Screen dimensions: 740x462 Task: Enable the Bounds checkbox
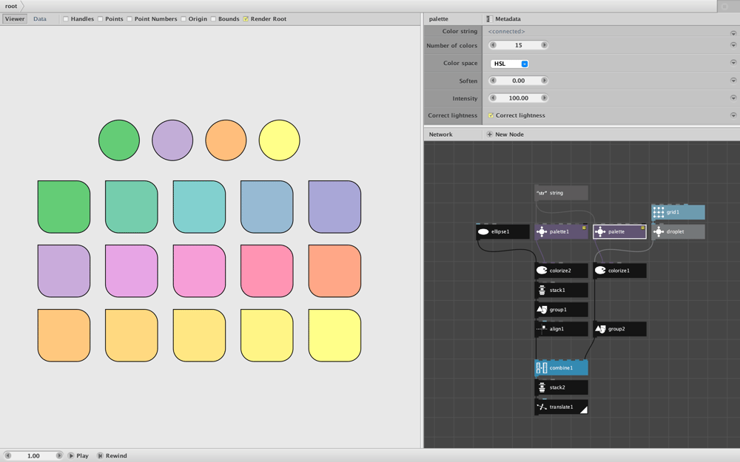[213, 19]
